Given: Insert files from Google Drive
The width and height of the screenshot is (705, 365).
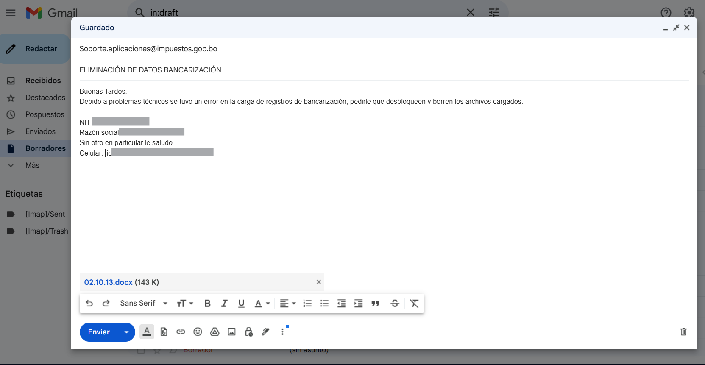Looking at the screenshot, I should (215, 332).
